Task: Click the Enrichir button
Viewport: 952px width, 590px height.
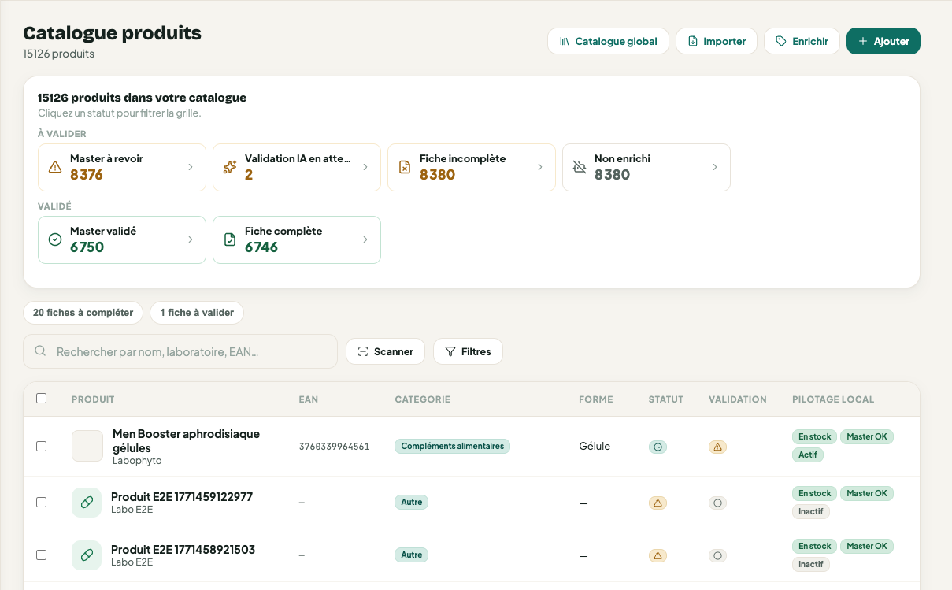Action: pyautogui.click(x=802, y=41)
